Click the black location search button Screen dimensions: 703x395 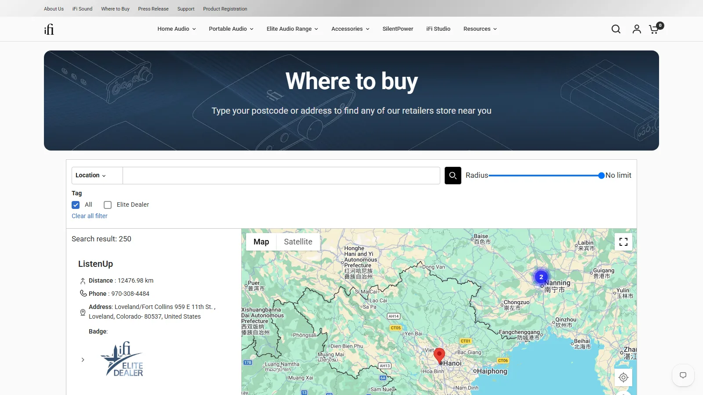[453, 176]
